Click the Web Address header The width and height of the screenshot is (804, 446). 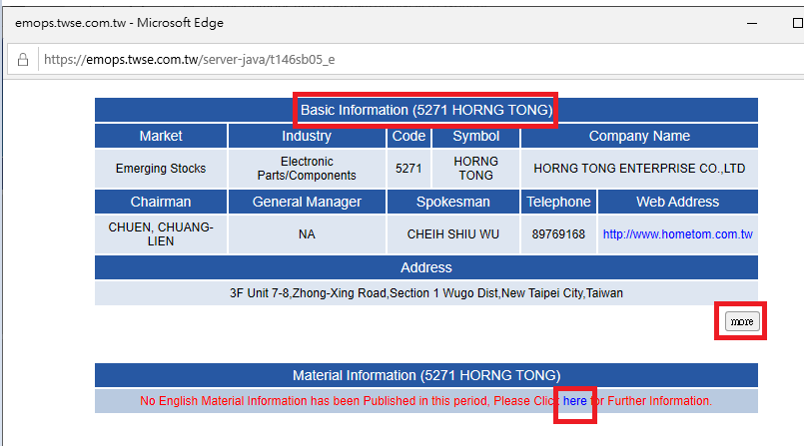(x=678, y=202)
